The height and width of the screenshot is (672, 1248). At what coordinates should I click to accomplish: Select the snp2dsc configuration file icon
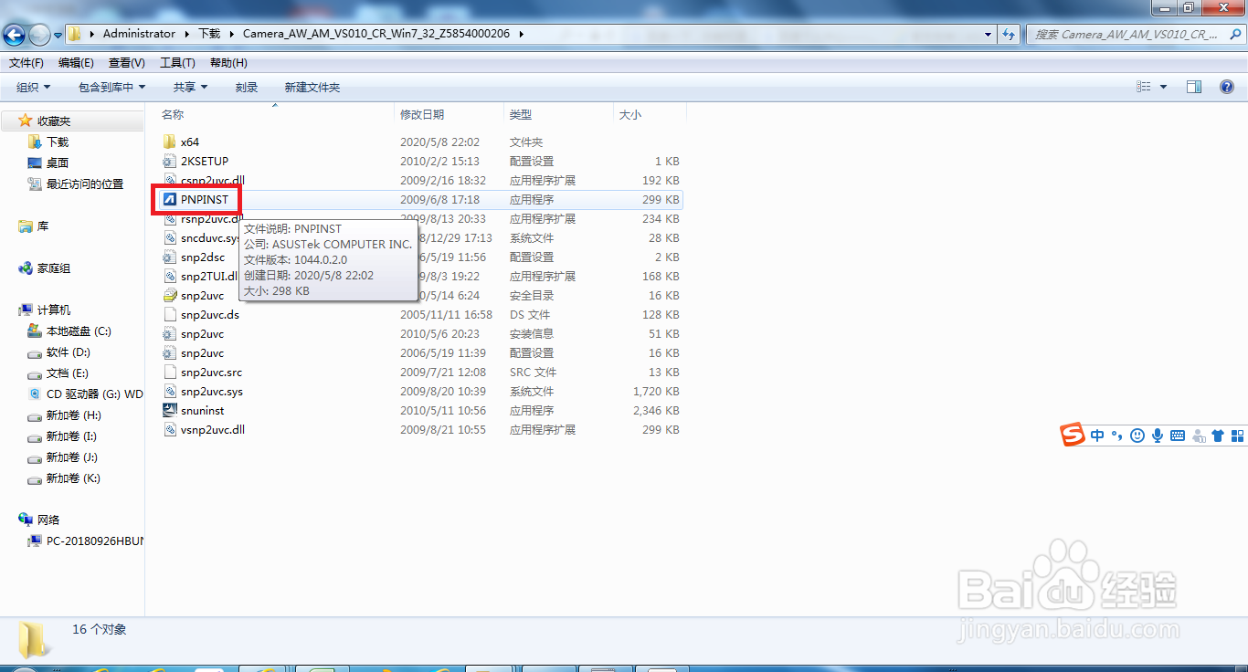tap(169, 257)
